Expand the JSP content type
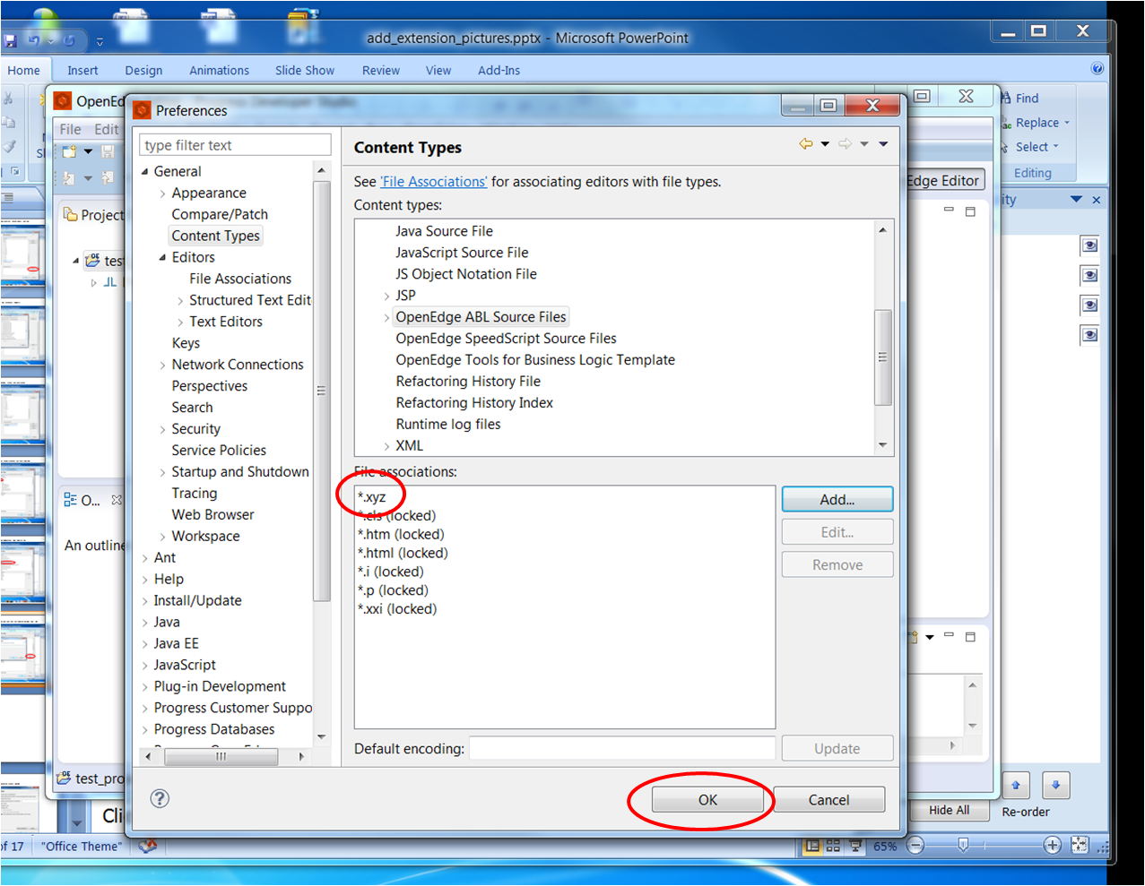 tap(386, 296)
